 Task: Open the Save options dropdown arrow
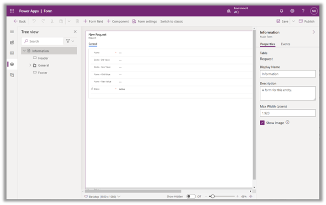point(293,21)
